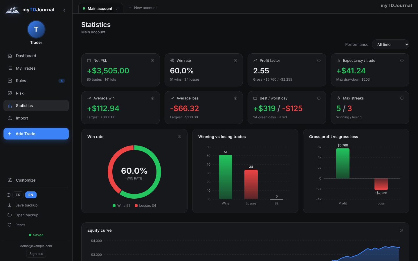Click the info icon on Win rate donut chart
Screen dimensions: 418x261
click(179, 137)
